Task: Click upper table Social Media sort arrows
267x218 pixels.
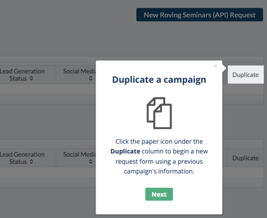Action: point(91,78)
